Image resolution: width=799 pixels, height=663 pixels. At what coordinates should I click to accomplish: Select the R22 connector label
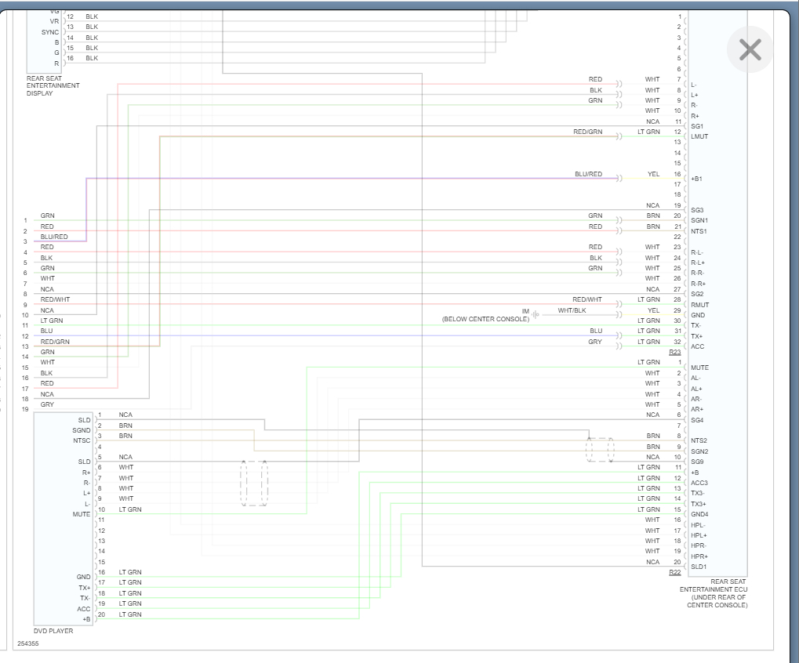(x=674, y=572)
